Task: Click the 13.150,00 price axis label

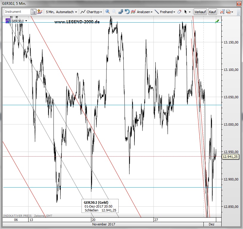Action: 231,42
